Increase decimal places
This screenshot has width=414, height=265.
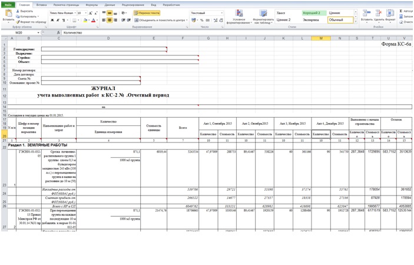[216, 21]
